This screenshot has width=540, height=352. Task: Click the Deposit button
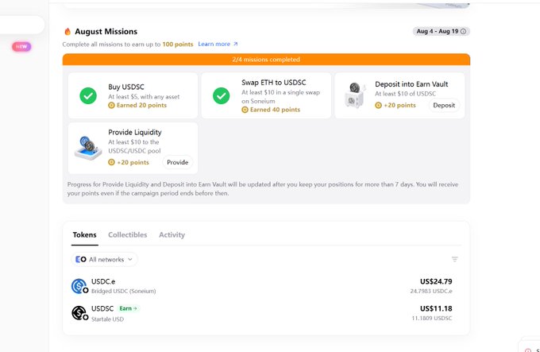[444, 106]
